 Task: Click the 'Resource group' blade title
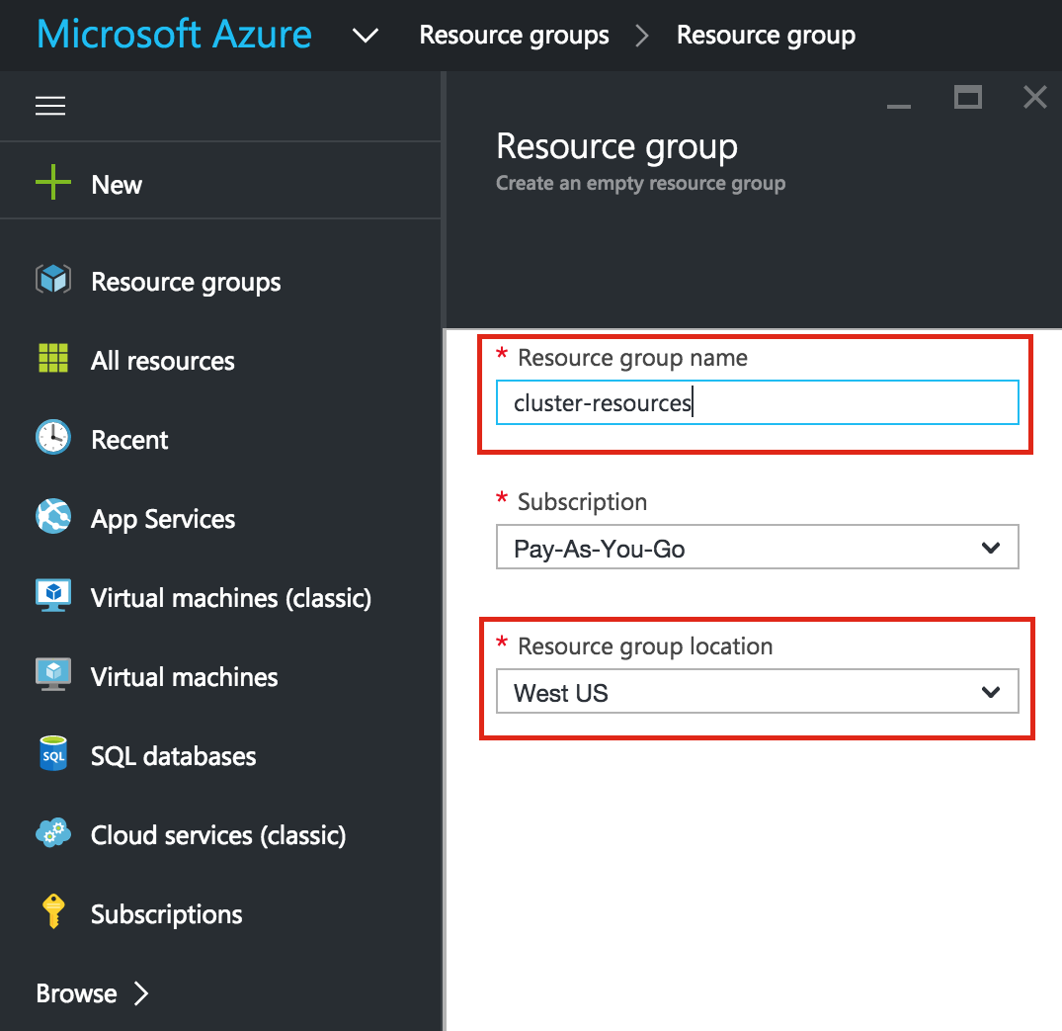point(617,147)
